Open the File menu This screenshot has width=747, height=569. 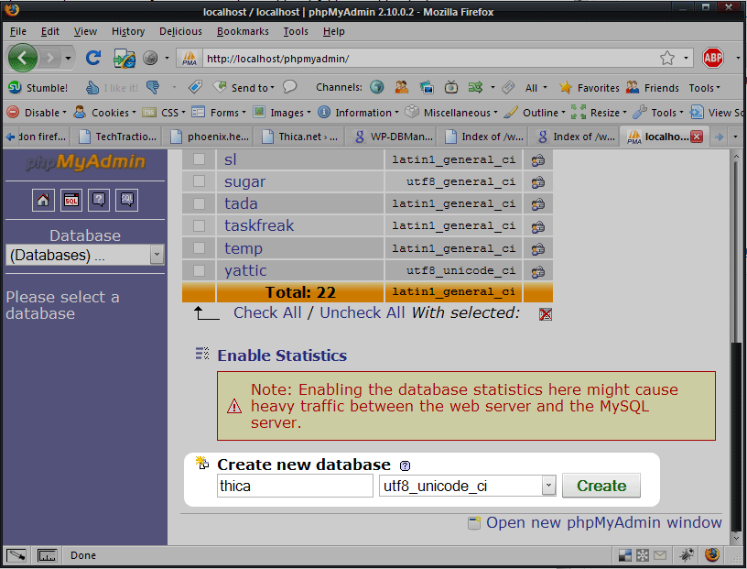[18, 31]
